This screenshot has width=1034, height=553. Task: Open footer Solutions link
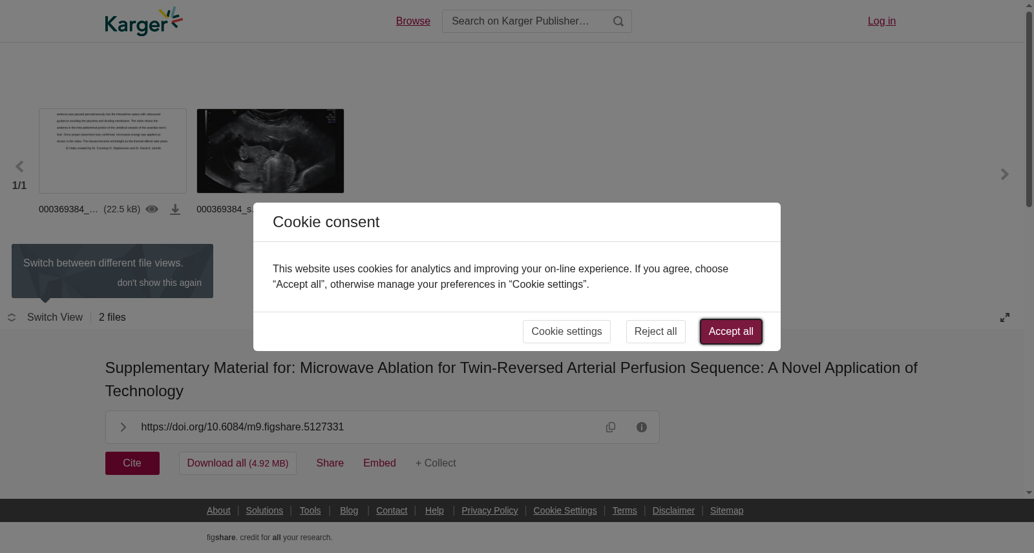pos(264,510)
